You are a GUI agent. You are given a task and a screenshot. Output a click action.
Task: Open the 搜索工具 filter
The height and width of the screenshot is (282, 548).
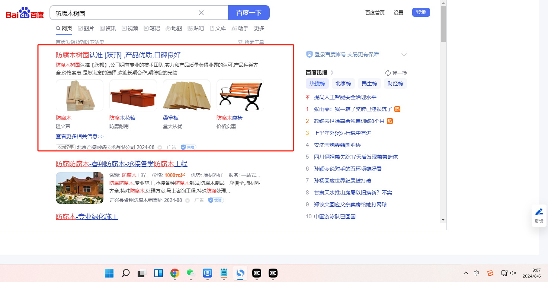click(251, 42)
